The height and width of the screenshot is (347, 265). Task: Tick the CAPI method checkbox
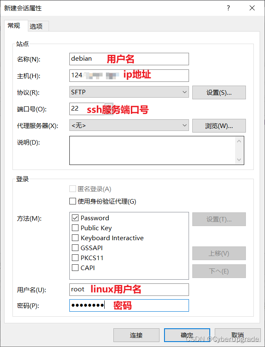75,268
